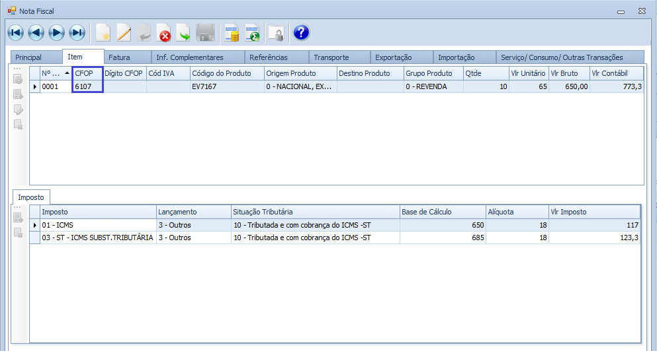Create a new Nota Fiscal document
The width and height of the screenshot is (657, 351).
(103, 32)
